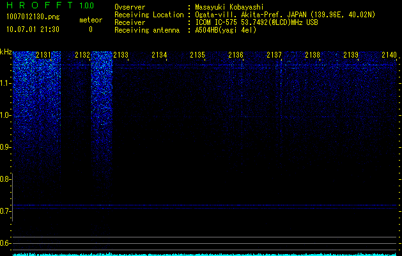Click the time marker 2135
Image resolution: width=402 pixels, height=256 pixels.
point(197,55)
